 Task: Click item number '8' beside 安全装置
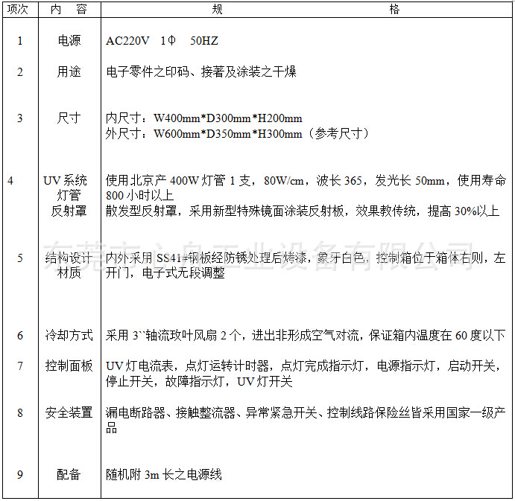tap(20, 413)
